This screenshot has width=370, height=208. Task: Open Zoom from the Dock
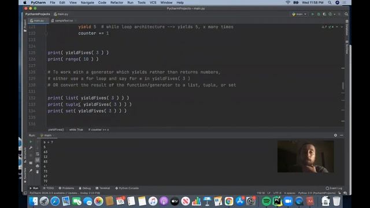(288, 202)
